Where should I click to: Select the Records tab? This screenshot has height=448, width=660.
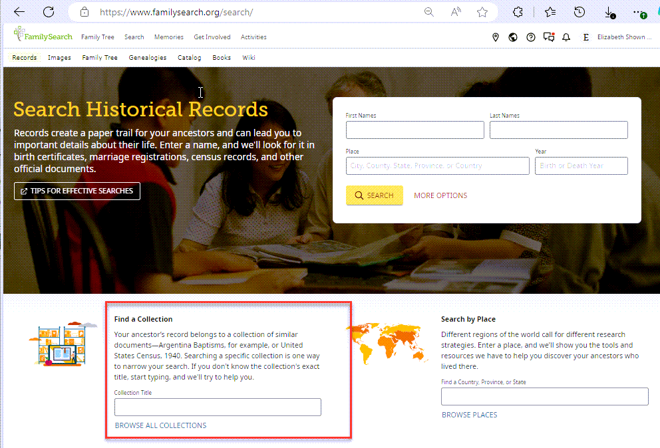(x=25, y=58)
